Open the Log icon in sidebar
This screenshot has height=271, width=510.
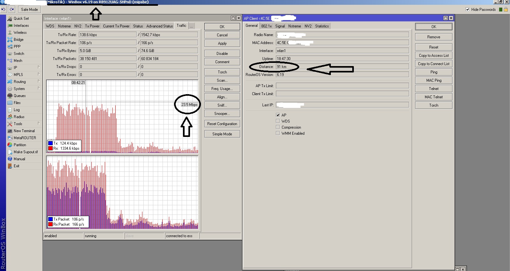pos(10,110)
